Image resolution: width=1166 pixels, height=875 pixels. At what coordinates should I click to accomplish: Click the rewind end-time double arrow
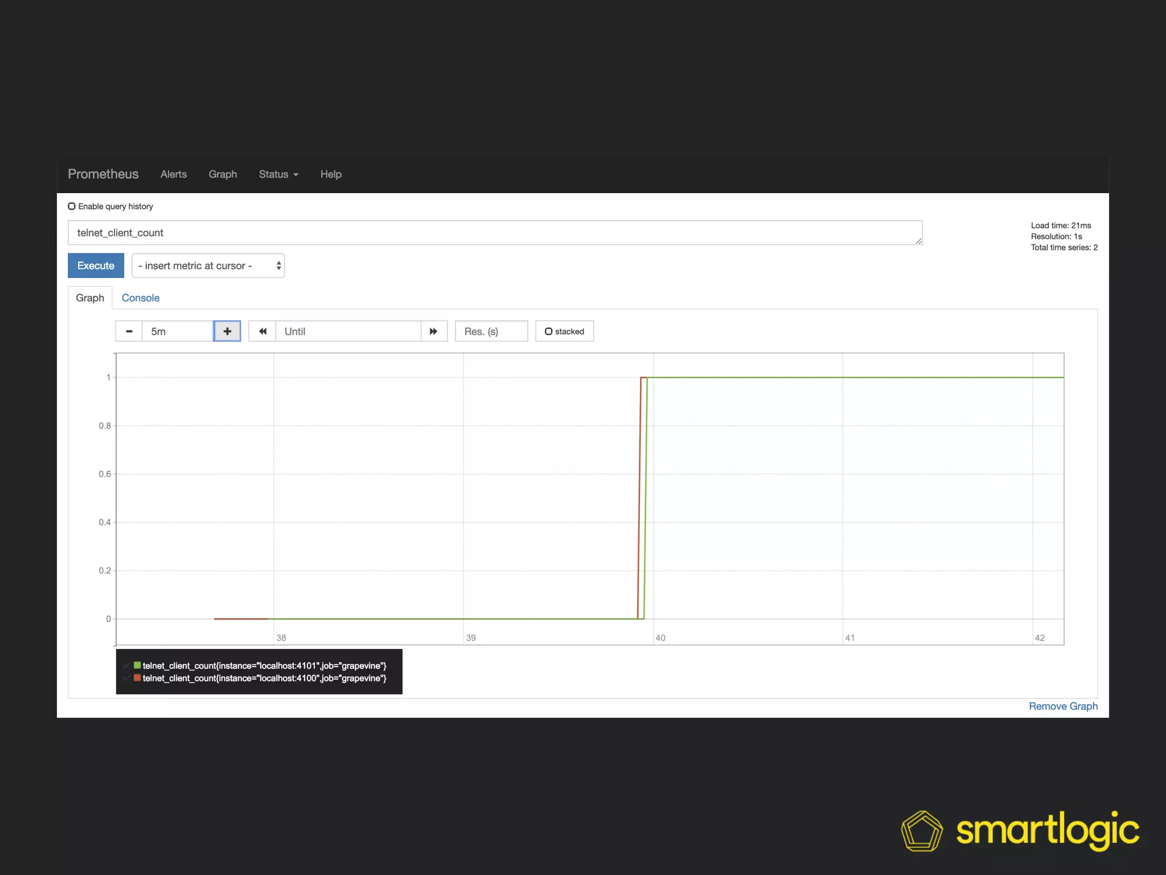click(262, 331)
